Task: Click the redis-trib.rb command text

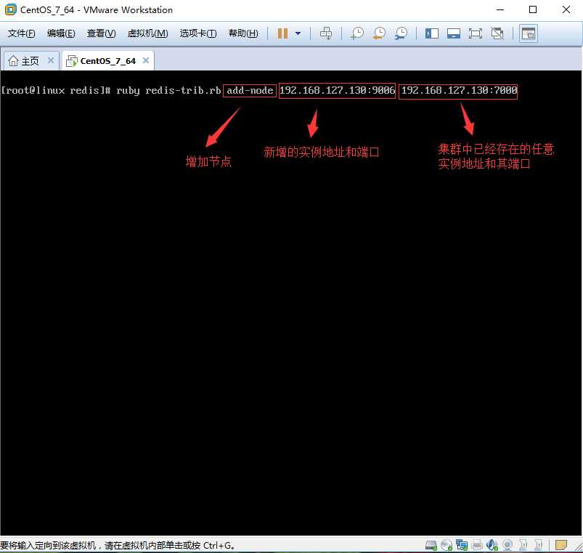Action: [x=183, y=90]
